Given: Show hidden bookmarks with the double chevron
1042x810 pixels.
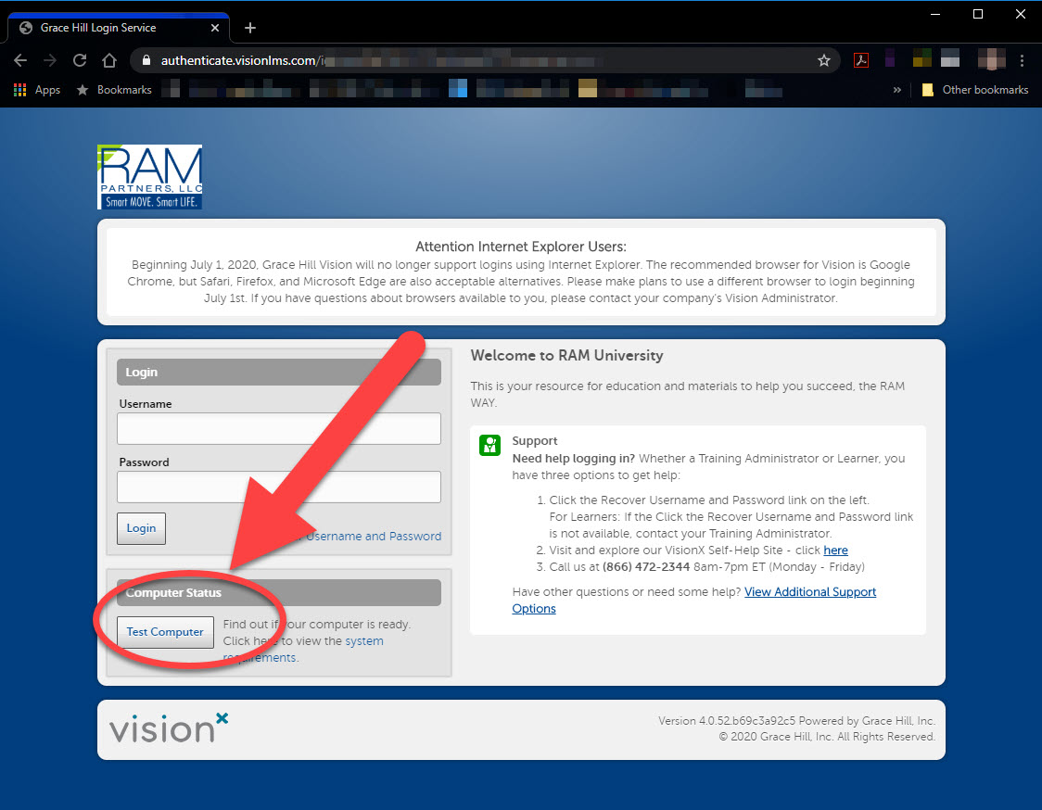Looking at the screenshot, I should point(897,90).
